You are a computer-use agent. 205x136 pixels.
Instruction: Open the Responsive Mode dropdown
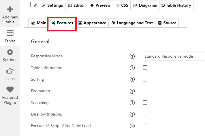click(174, 56)
